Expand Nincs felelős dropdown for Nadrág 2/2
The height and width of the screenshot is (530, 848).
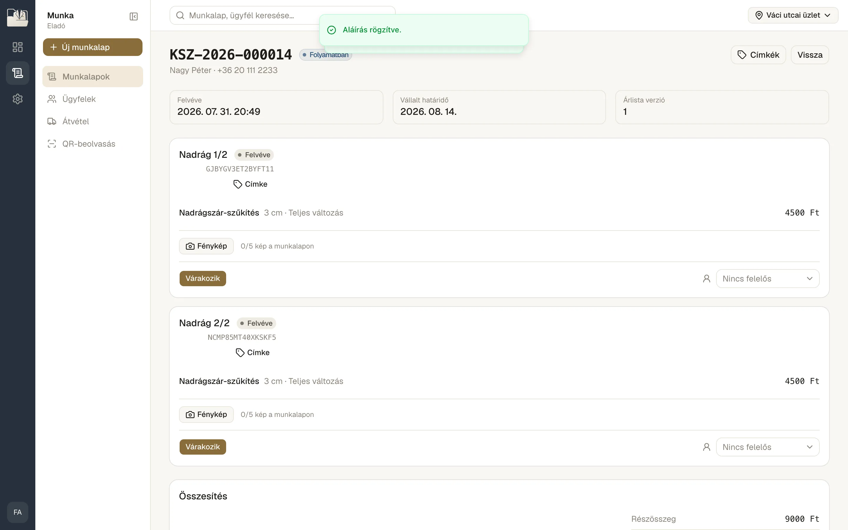(767, 447)
